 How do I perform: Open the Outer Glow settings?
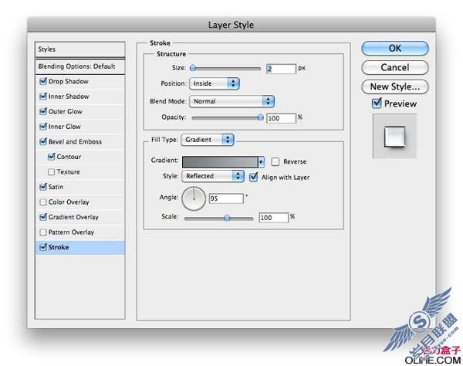click(x=66, y=111)
